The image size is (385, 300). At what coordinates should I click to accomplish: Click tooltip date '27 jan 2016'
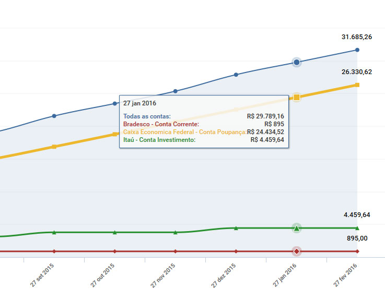click(x=139, y=103)
